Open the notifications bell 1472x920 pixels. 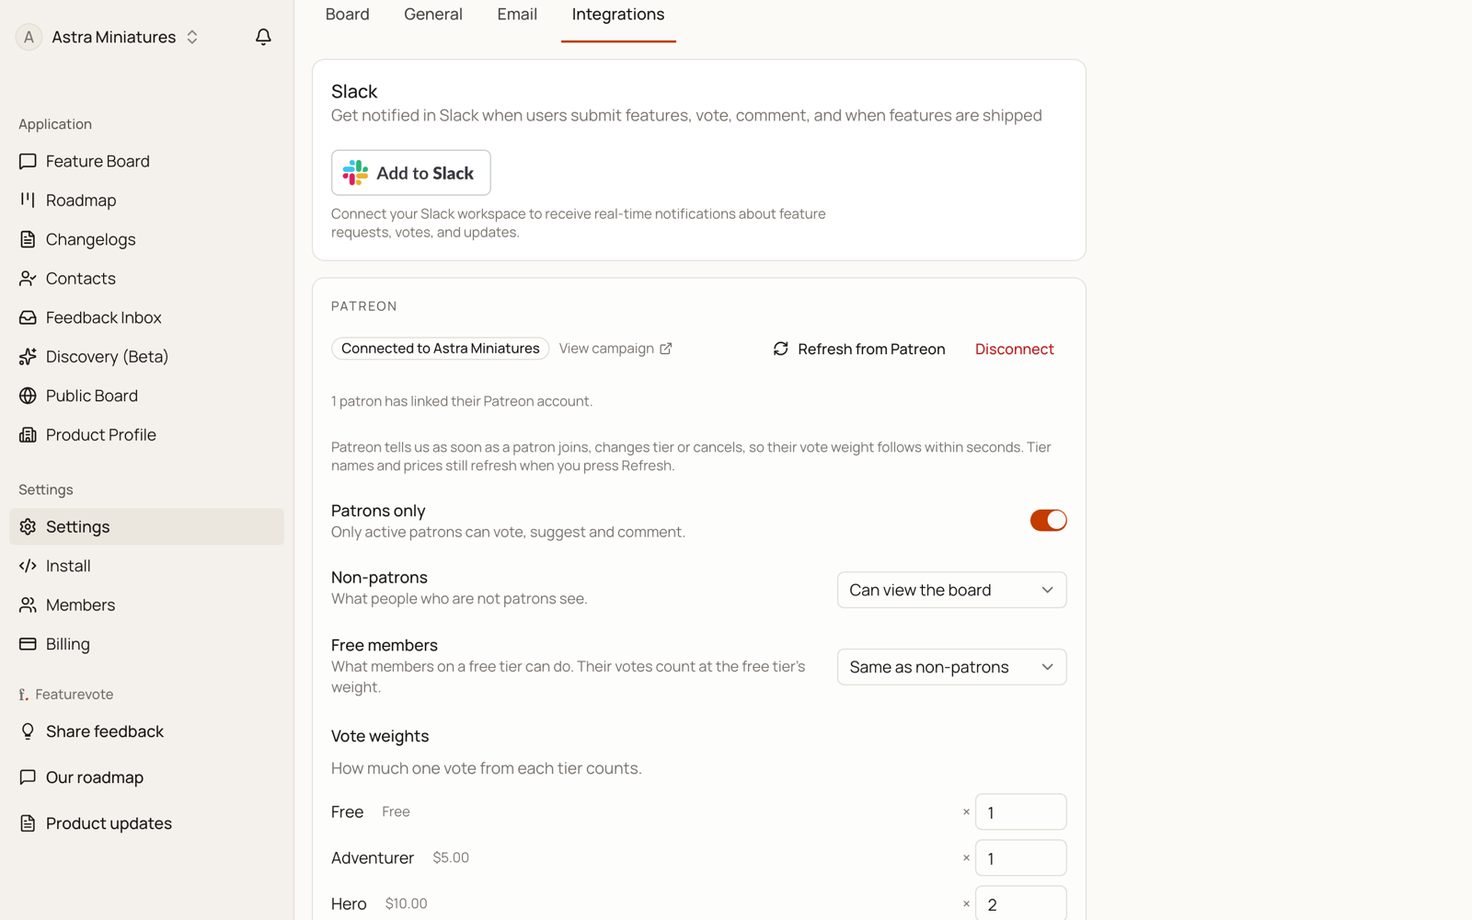(263, 37)
